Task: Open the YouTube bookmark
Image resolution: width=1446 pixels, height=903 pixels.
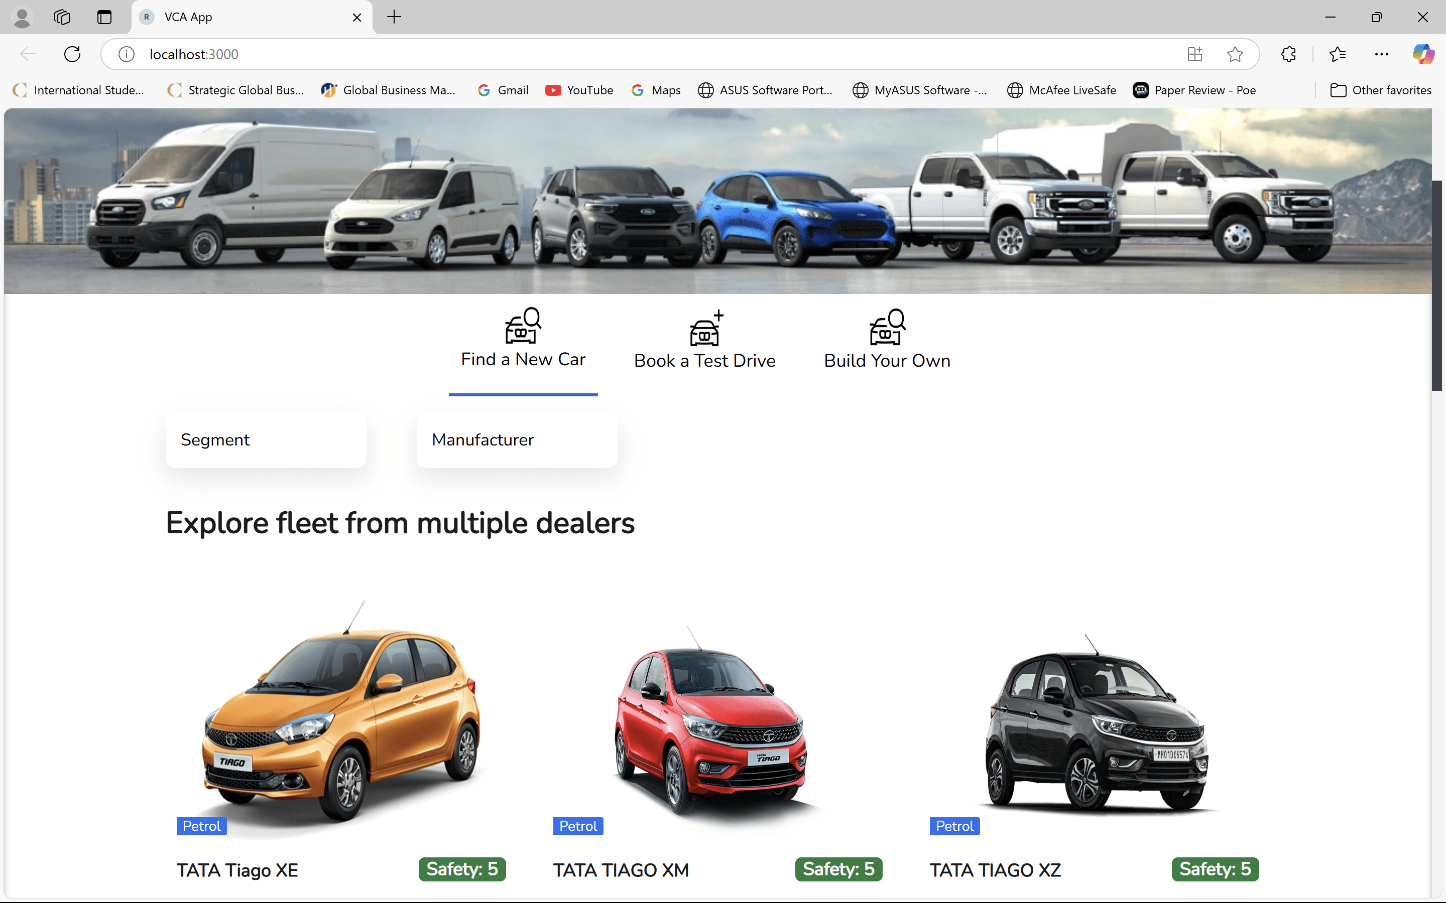Action: pyautogui.click(x=579, y=90)
